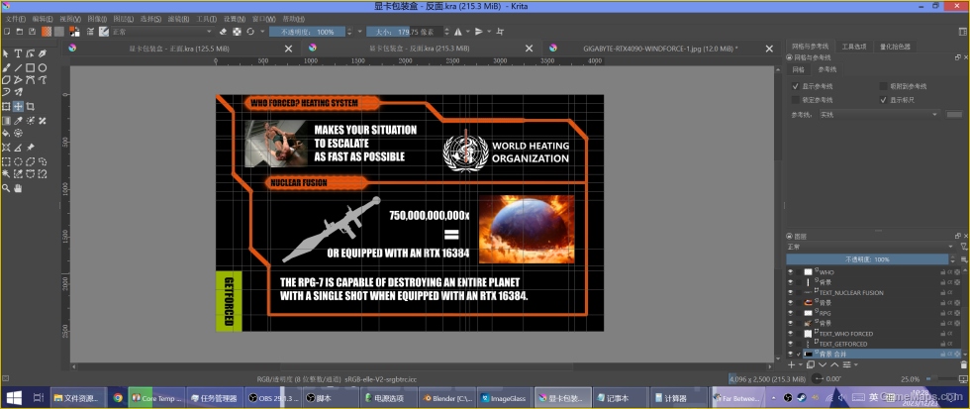Click the Windows Start button
970x409 pixels.
coord(13,398)
